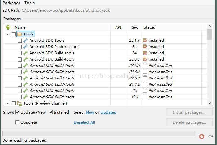Click the scrollbar up arrow

209,26
